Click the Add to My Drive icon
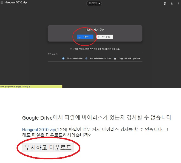The height and width of the screenshot is (163, 181). point(165,4)
